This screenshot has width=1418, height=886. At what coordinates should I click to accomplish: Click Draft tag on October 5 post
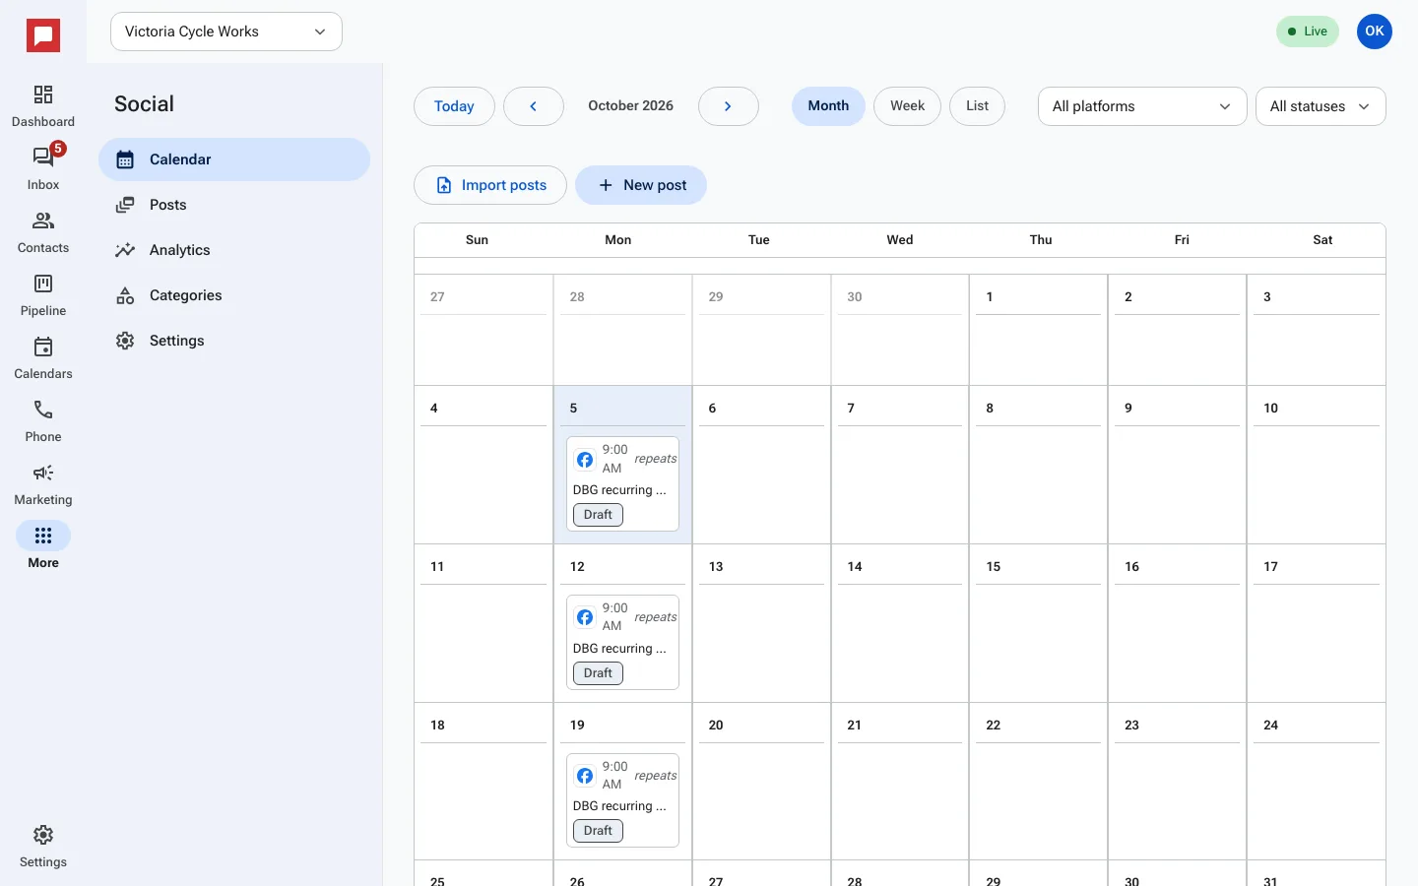pyautogui.click(x=598, y=515)
